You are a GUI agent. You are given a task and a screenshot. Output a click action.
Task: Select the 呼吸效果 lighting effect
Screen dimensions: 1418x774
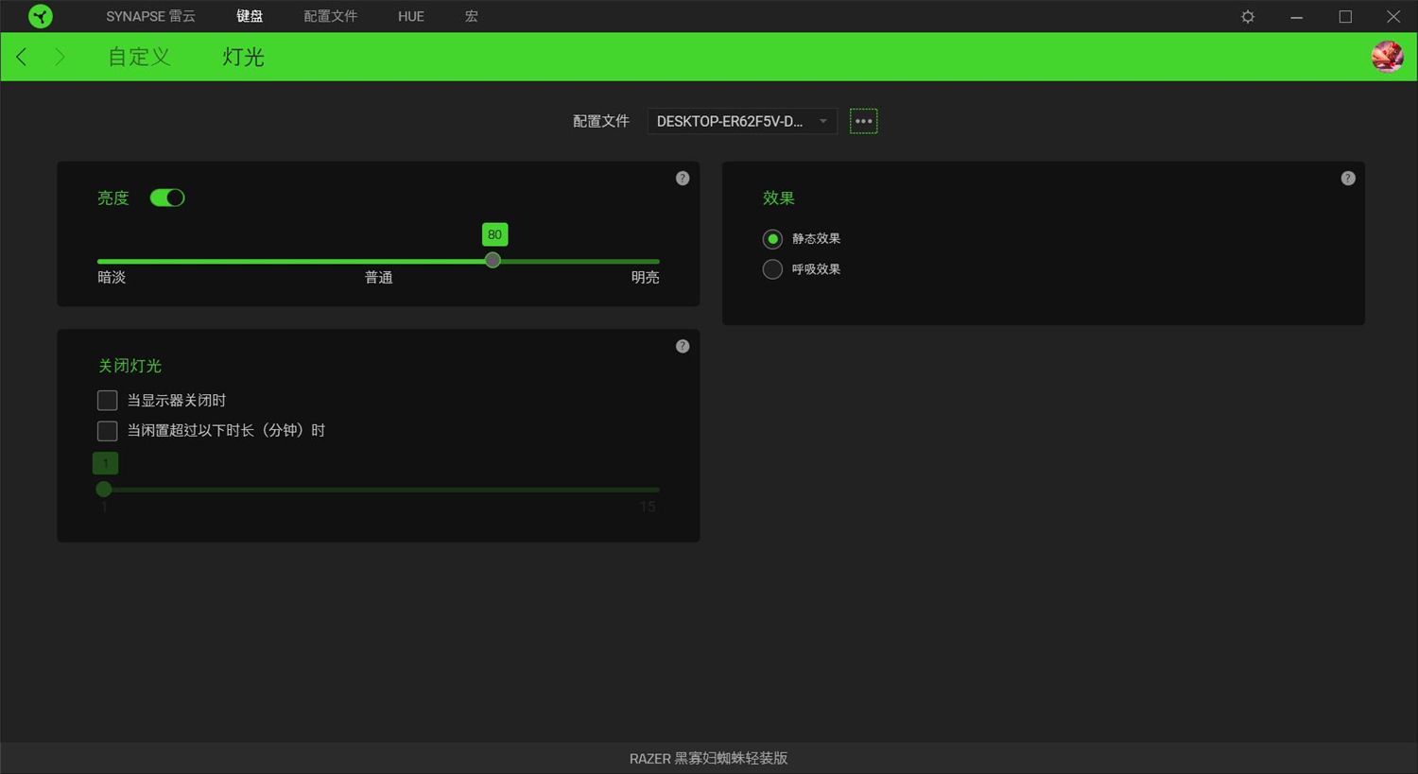[x=772, y=269]
